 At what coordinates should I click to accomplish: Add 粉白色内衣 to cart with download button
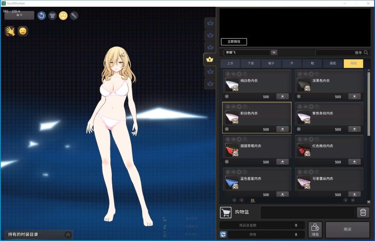pyautogui.click(x=282, y=129)
